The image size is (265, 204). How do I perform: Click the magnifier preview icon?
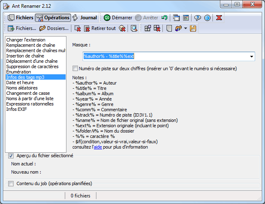[x=134, y=28]
